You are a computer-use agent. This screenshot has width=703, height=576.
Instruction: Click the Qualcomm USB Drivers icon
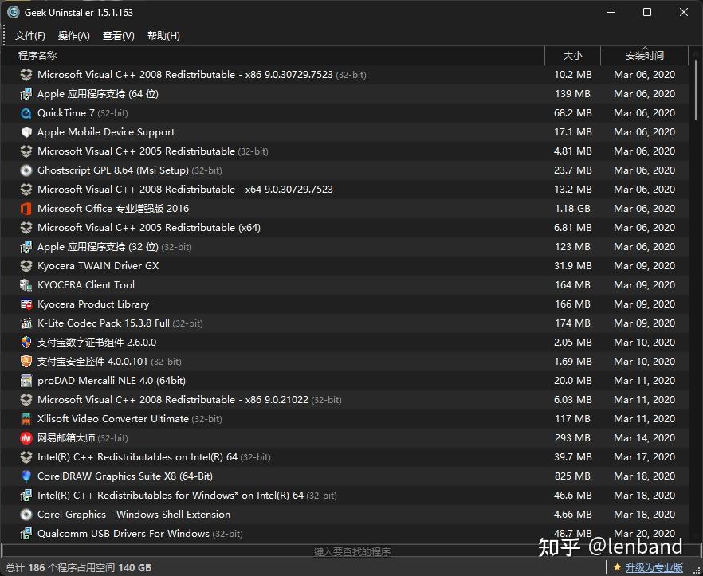click(26, 534)
